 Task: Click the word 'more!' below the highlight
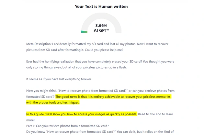(30, 120)
